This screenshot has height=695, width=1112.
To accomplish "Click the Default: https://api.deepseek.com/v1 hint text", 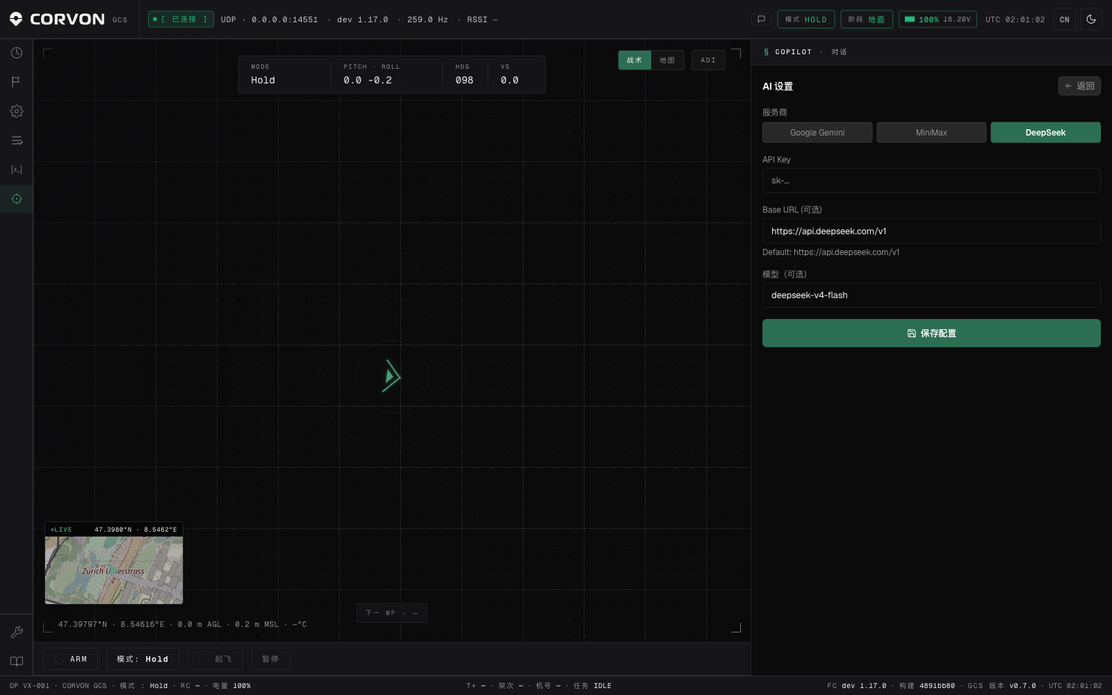I will click(x=831, y=252).
